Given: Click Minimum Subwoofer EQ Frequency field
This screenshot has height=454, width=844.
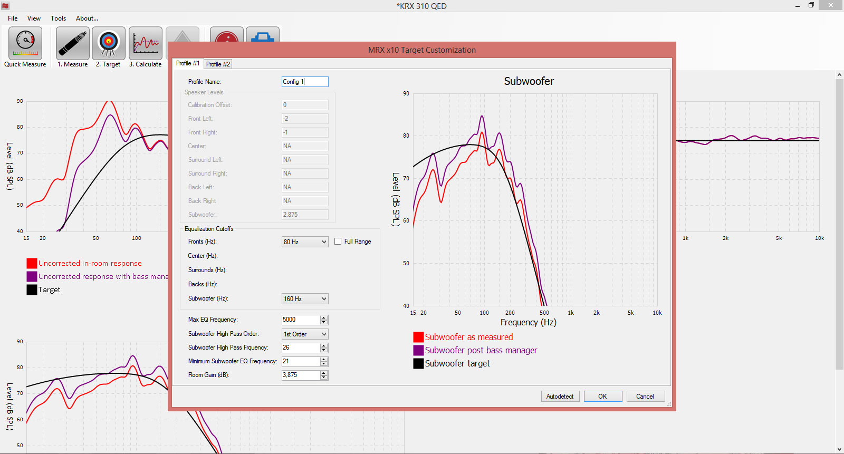Looking at the screenshot, I should click(x=301, y=361).
